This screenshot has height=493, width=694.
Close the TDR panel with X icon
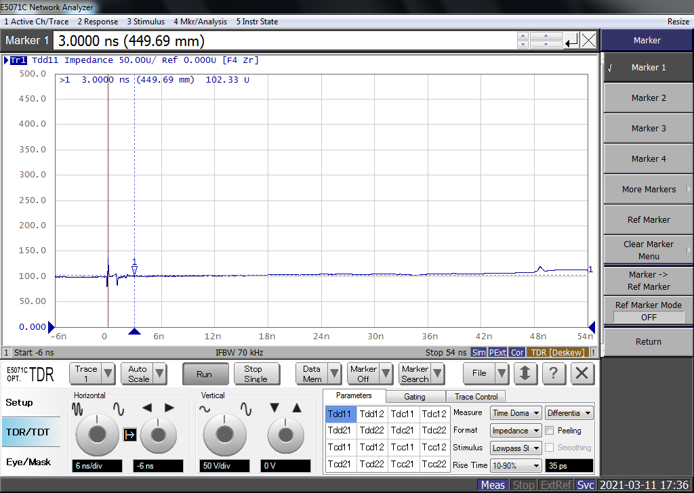581,373
